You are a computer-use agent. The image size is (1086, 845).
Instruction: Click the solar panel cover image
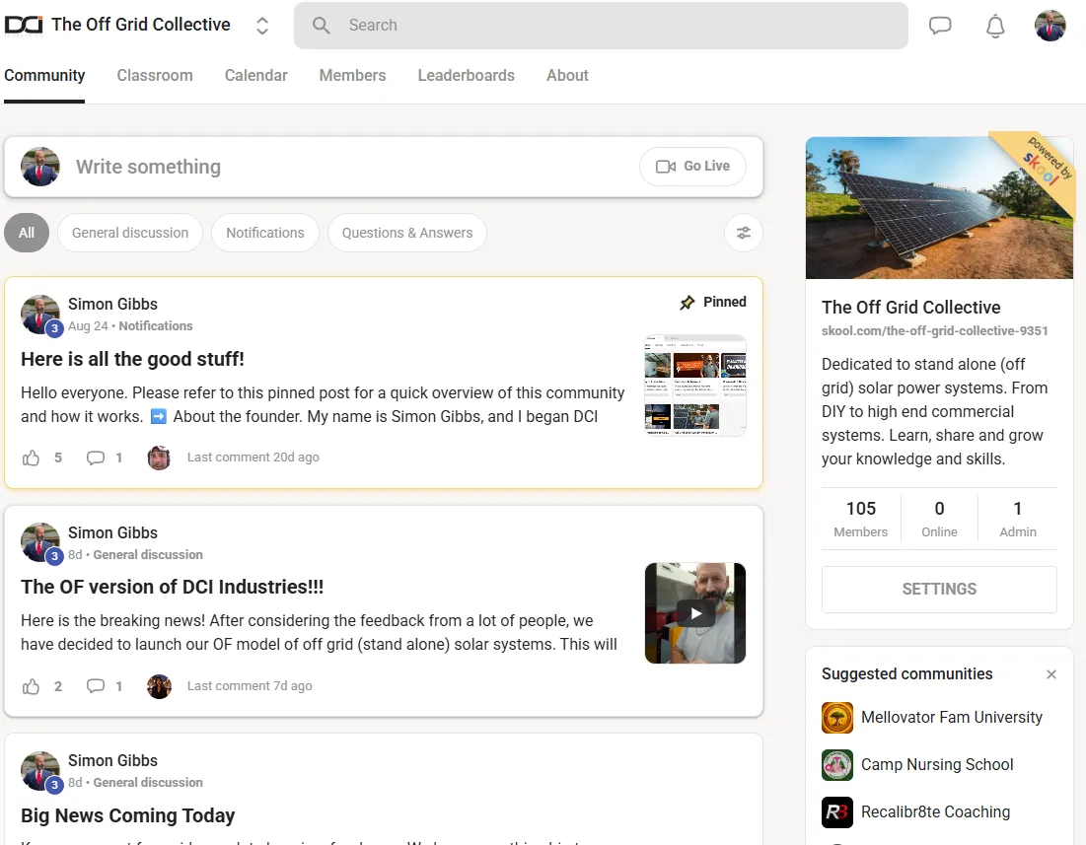click(x=939, y=208)
